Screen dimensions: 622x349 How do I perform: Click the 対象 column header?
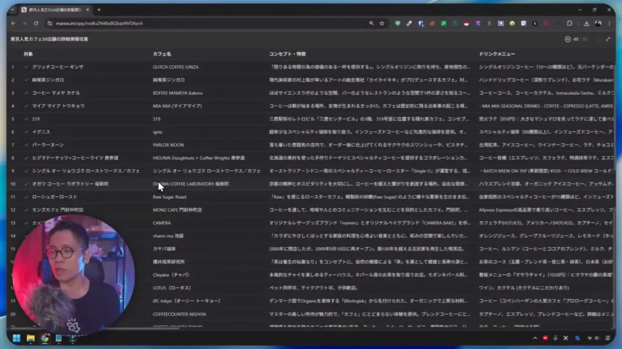point(28,54)
